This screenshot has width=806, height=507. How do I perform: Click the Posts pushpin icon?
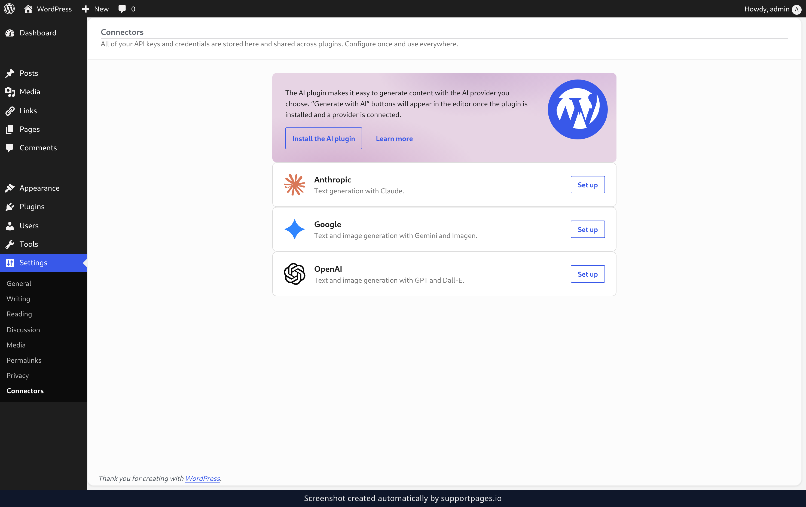(10, 73)
